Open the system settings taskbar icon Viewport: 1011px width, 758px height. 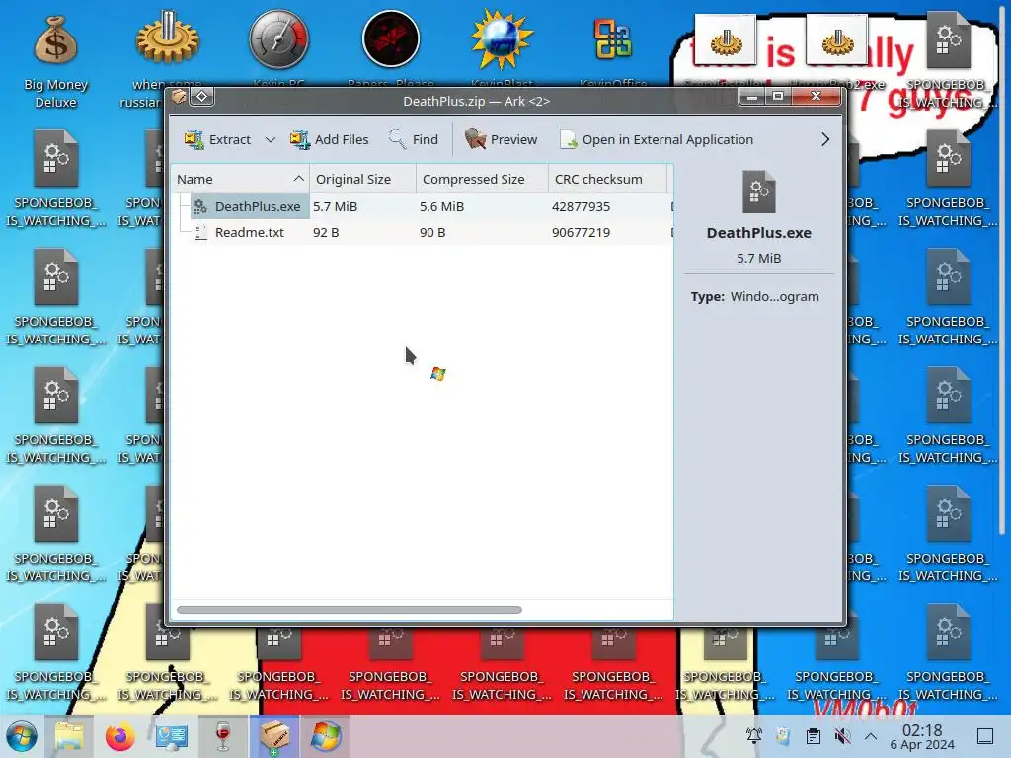click(172, 736)
